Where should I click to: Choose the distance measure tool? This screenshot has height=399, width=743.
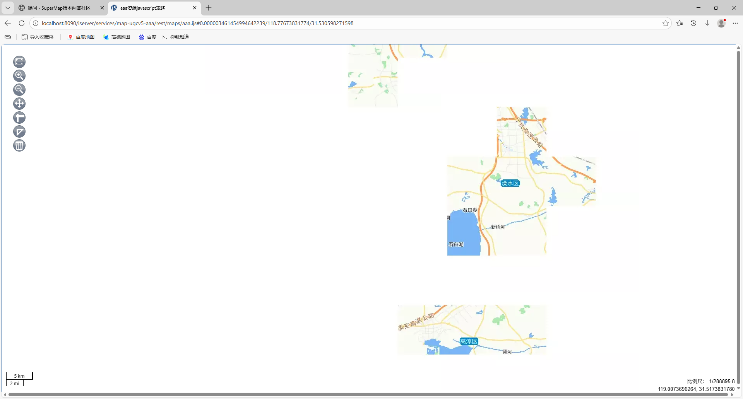pyautogui.click(x=19, y=118)
